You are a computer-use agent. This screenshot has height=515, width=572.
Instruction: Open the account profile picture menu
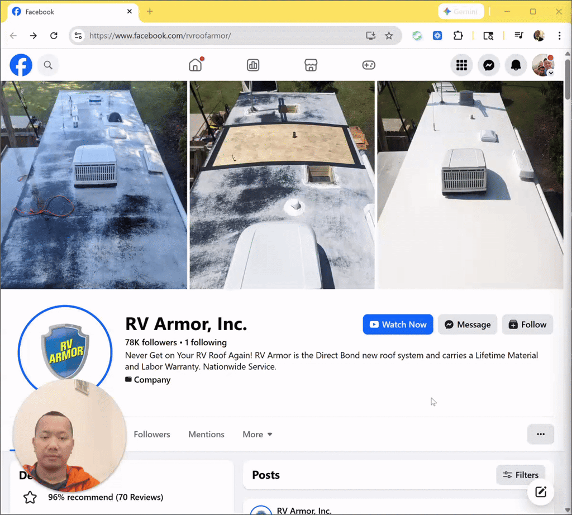coord(543,65)
